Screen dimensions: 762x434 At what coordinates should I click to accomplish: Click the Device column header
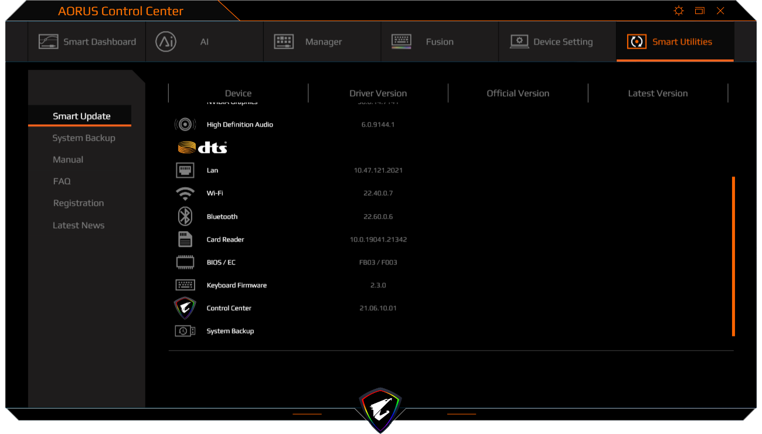point(239,93)
